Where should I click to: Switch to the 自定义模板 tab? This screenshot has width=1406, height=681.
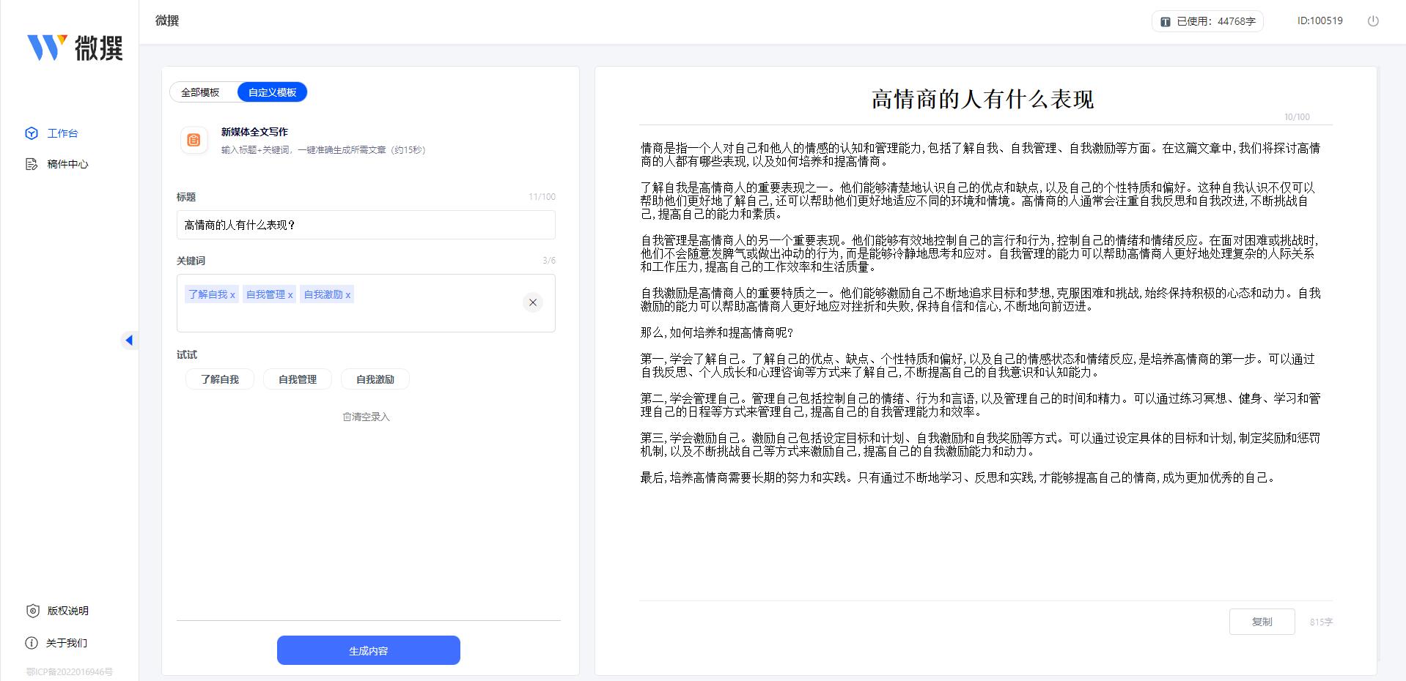pos(273,92)
